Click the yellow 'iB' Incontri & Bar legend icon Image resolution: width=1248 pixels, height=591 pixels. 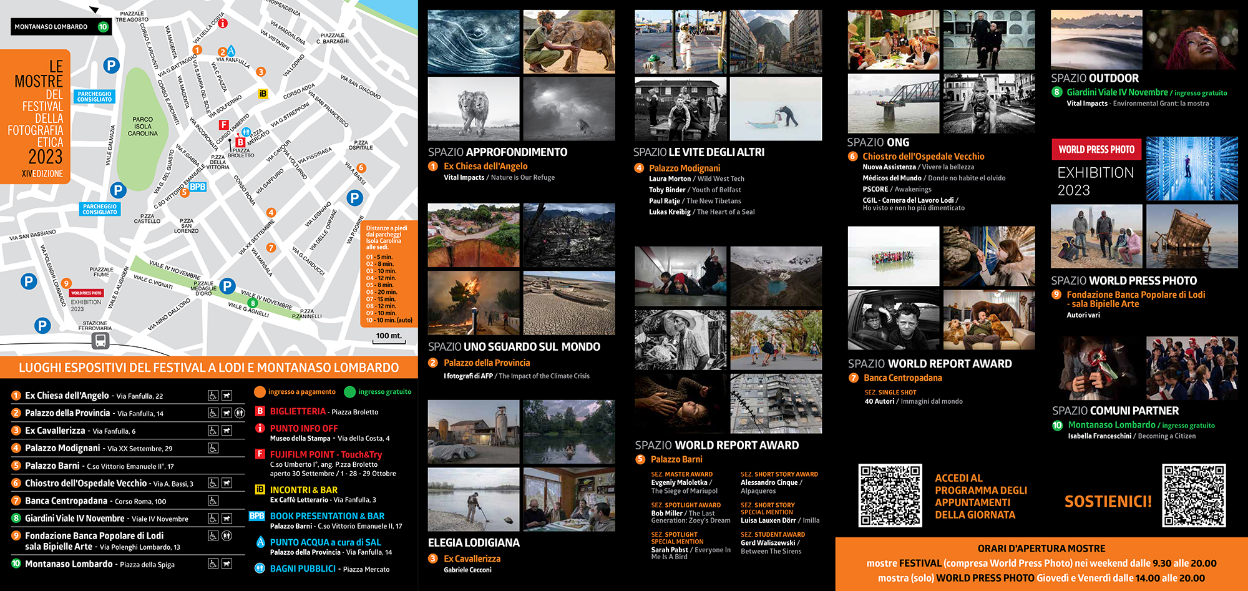click(260, 489)
